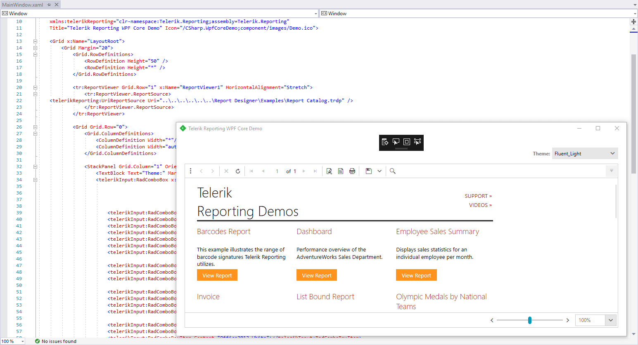This screenshot has height=345, width=638.
Task: Click the debug toolbar collapse handle
Action: tap(401, 149)
